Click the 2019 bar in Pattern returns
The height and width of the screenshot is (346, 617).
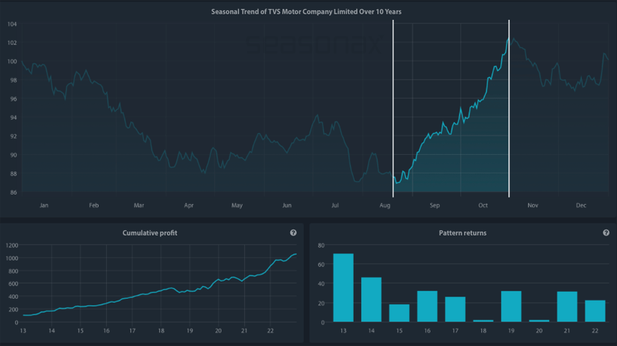click(511, 306)
